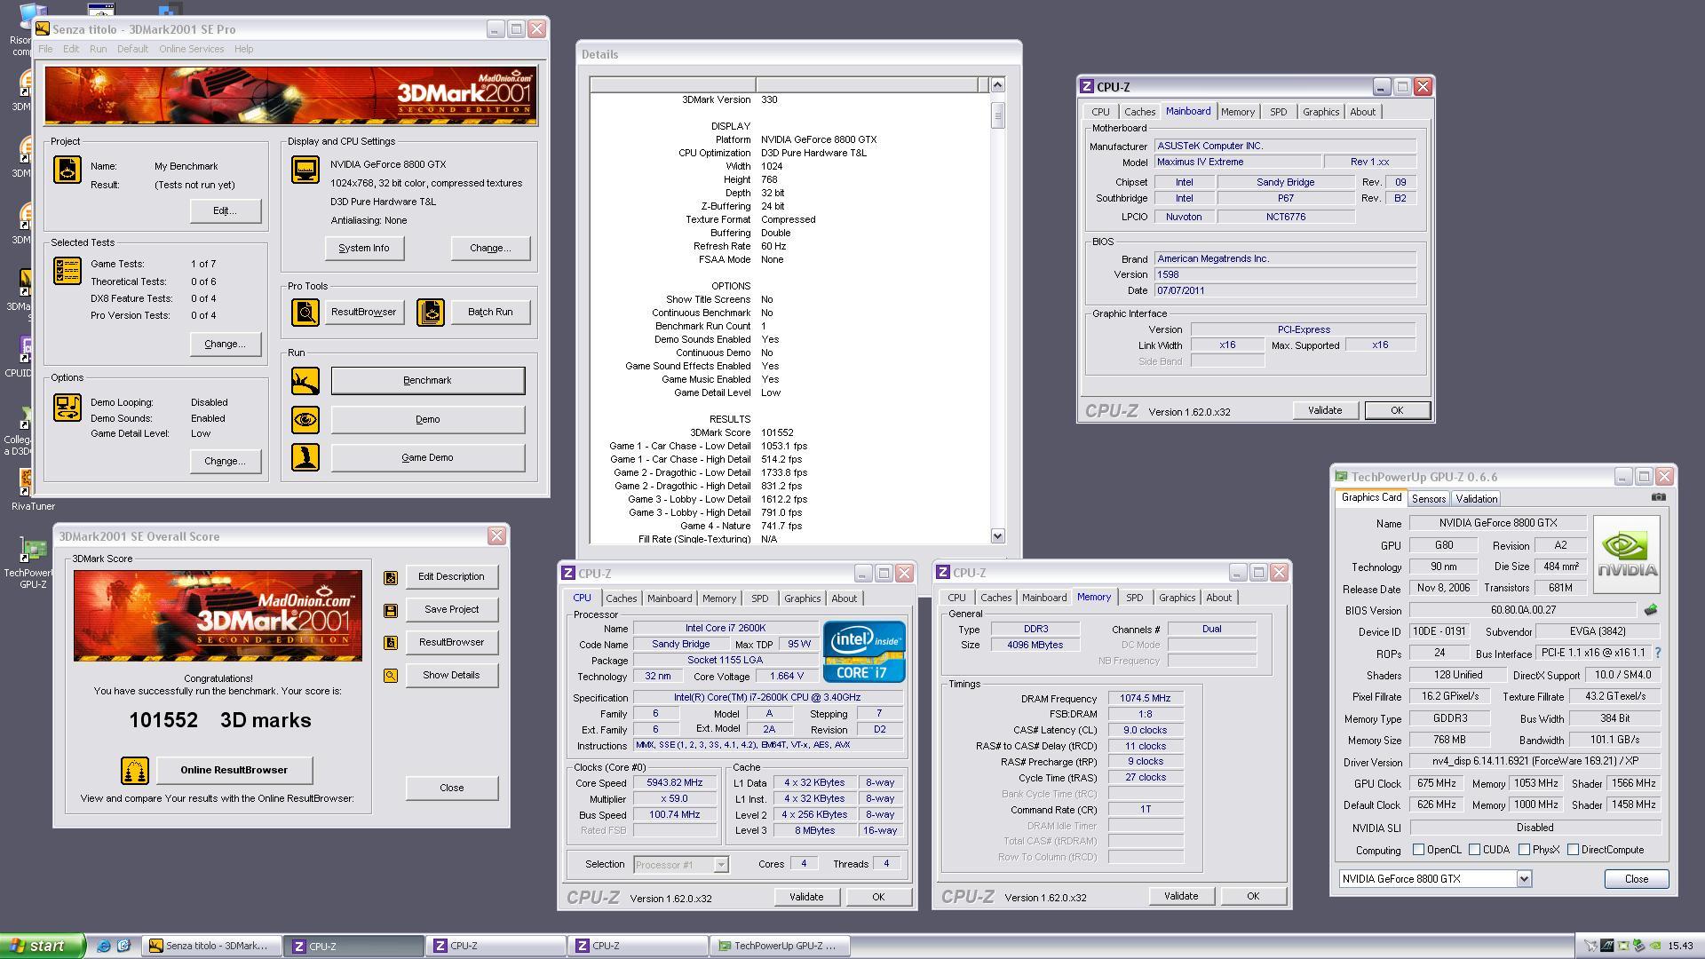This screenshot has height=959, width=1705.
Task: Click the Demo eye icon
Action: click(x=305, y=419)
